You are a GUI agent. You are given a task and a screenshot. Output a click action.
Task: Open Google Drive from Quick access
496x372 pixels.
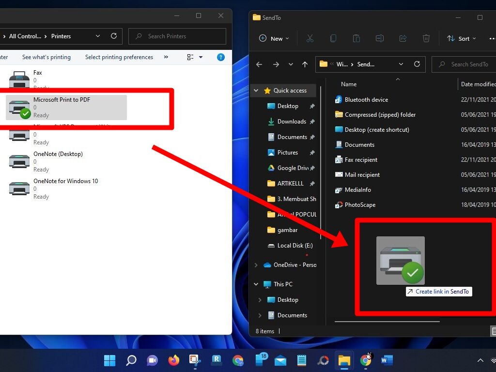[293, 168]
